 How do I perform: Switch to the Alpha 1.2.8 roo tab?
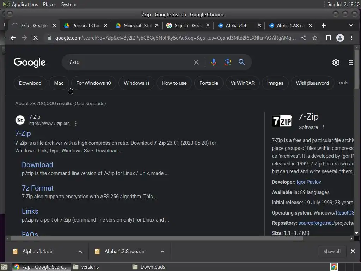(x=290, y=25)
